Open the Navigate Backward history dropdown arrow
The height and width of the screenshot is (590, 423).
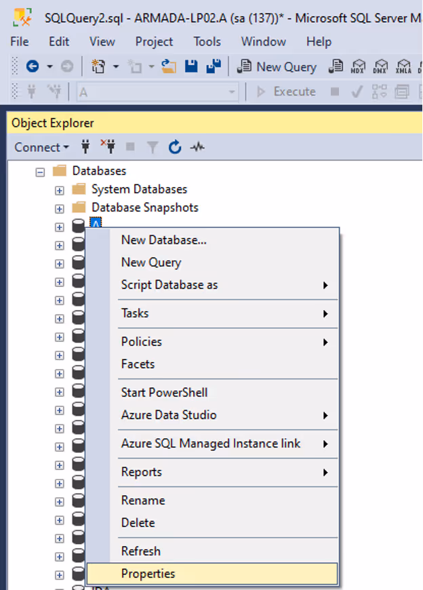click(49, 66)
